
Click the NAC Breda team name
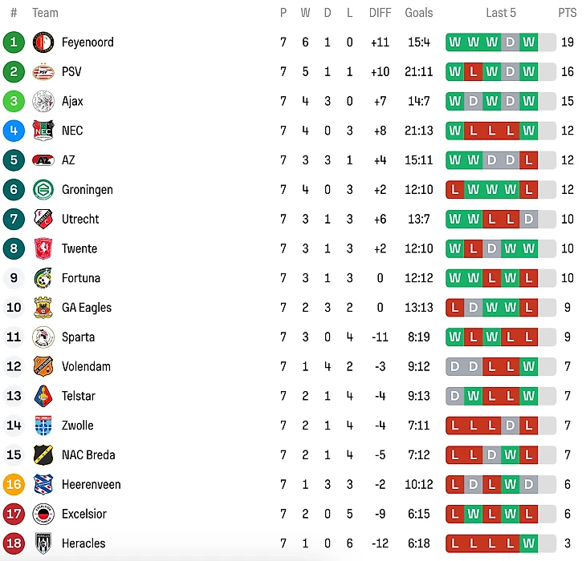[x=88, y=455]
